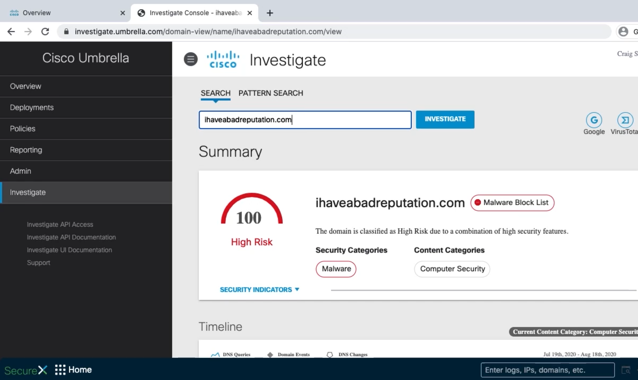Screen dimensions: 638x380
Task: Expand the Reporting sidebar section
Action: [86, 150]
